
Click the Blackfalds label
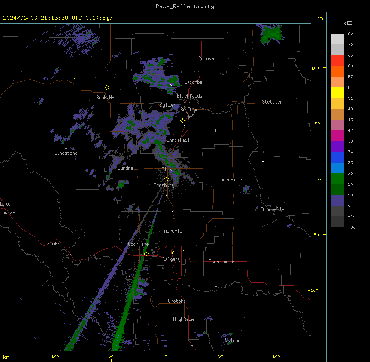pyautogui.click(x=189, y=96)
